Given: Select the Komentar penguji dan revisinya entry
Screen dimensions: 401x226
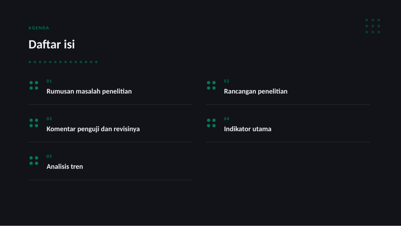Looking at the screenshot, I should point(93,129).
